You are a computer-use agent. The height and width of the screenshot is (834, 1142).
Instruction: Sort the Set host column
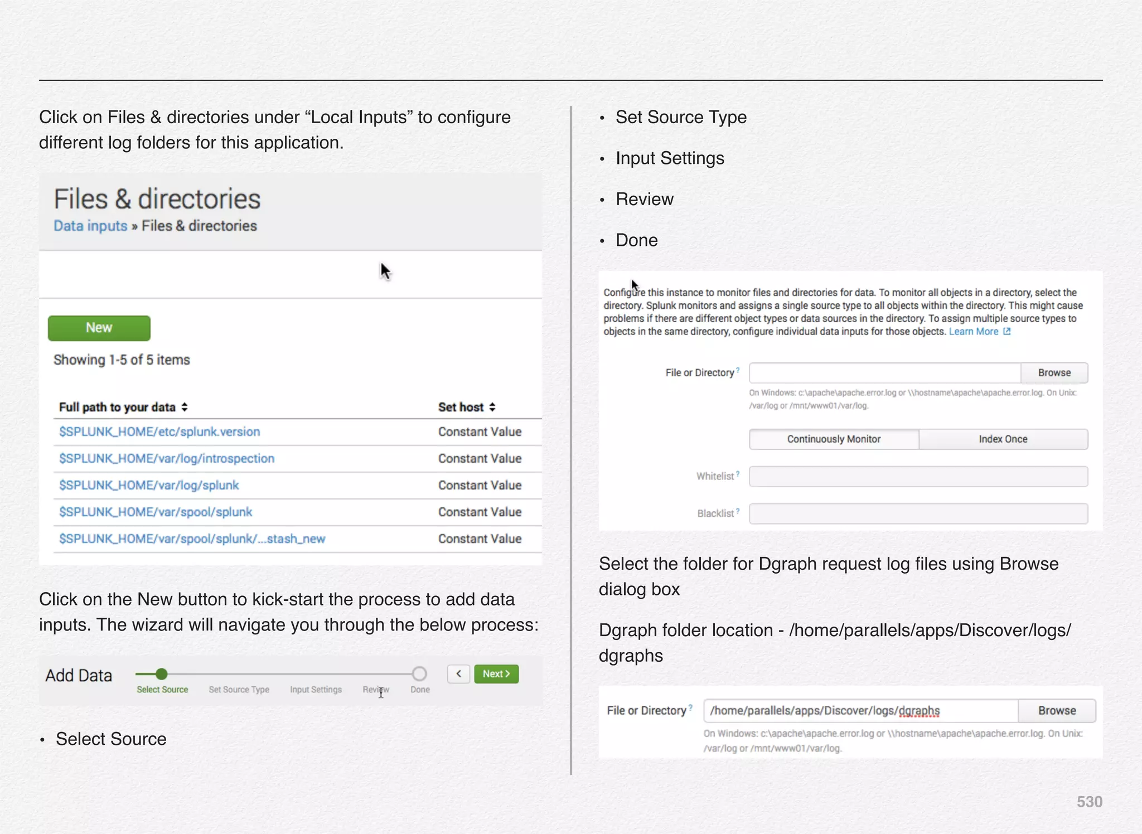[x=467, y=407]
